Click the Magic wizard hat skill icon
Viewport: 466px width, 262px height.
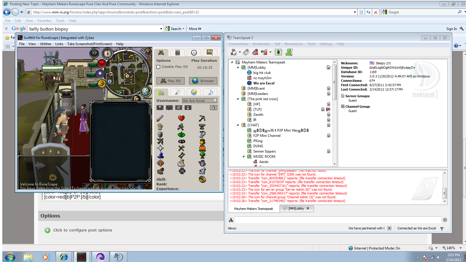160,155
